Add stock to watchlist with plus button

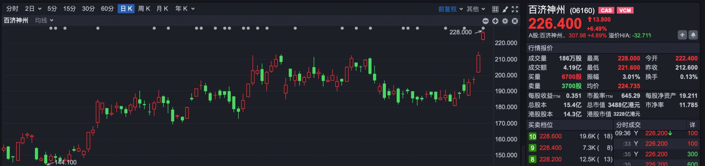(x=682, y=35)
